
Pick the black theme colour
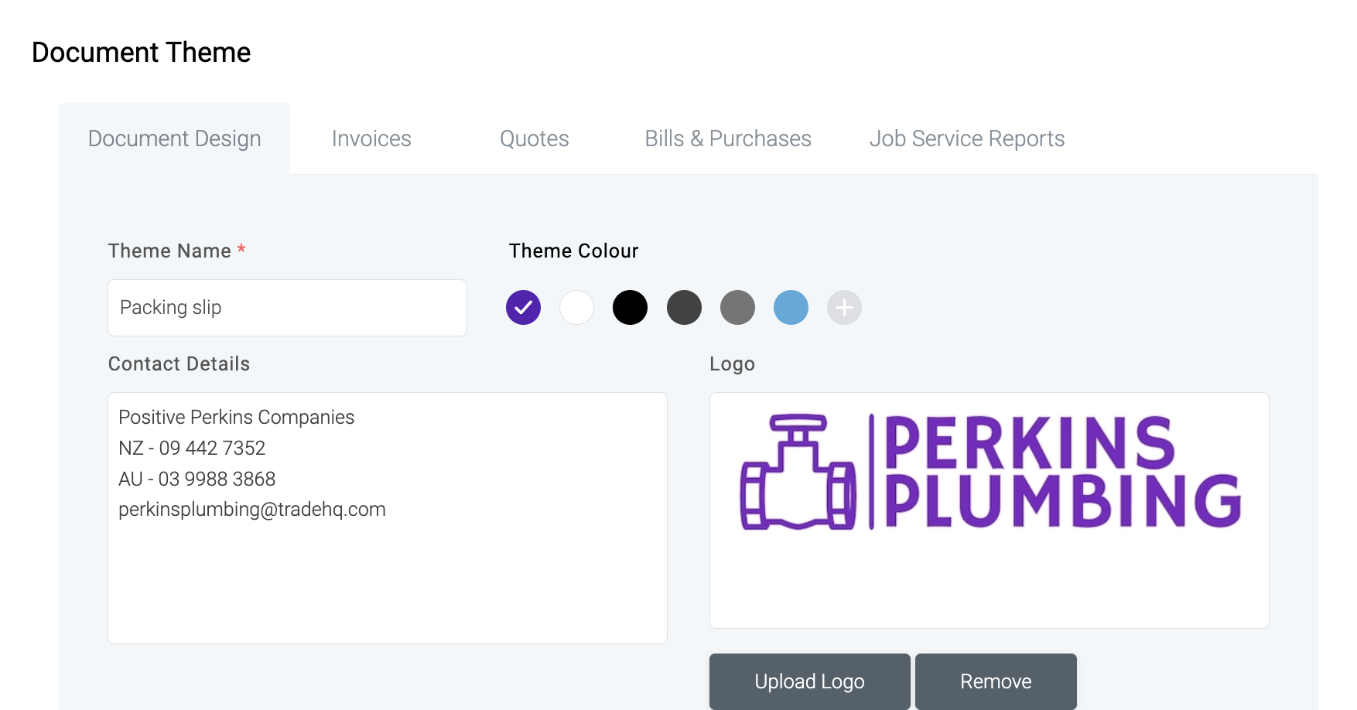pyautogui.click(x=630, y=308)
